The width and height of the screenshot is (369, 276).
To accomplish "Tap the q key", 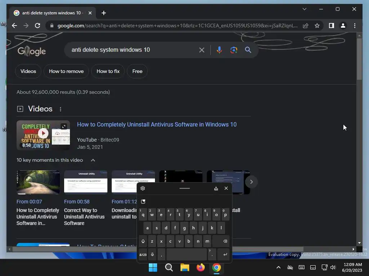I will point(143,214).
